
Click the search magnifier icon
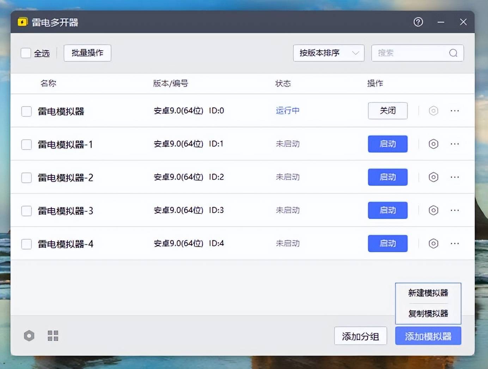(453, 53)
